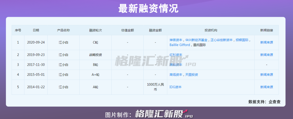The width and height of the screenshot is (293, 119).
Task: Click the 数据支持：企查查 credit text
Action: (264, 102)
